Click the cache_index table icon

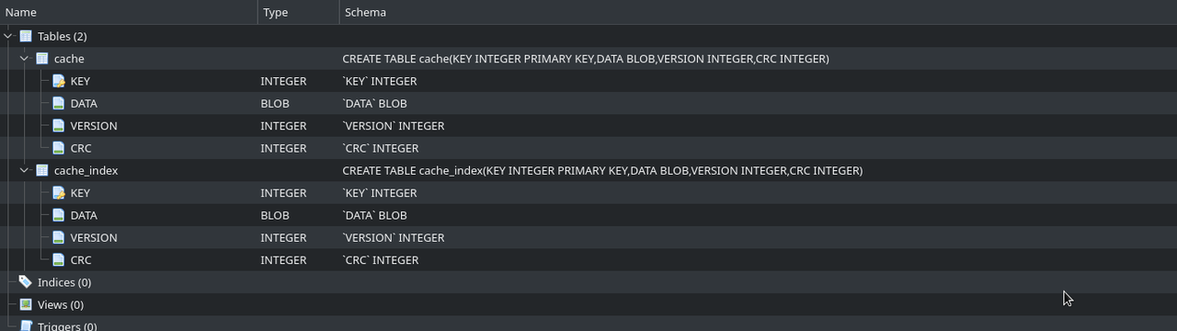tap(42, 170)
